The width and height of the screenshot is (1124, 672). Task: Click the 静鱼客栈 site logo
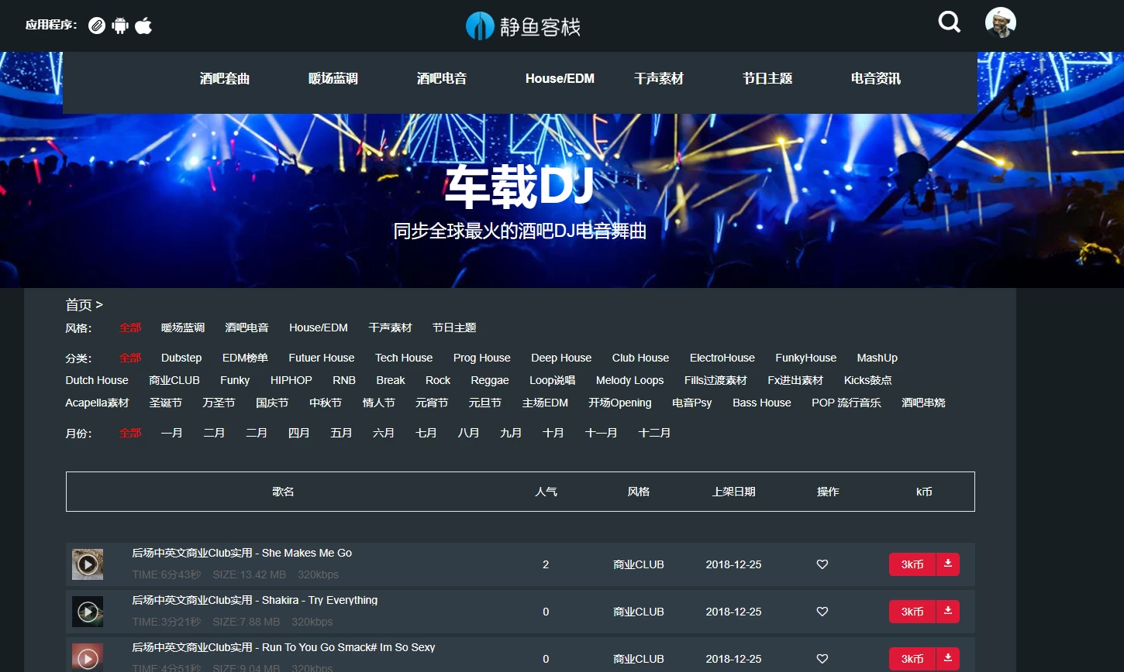point(523,26)
